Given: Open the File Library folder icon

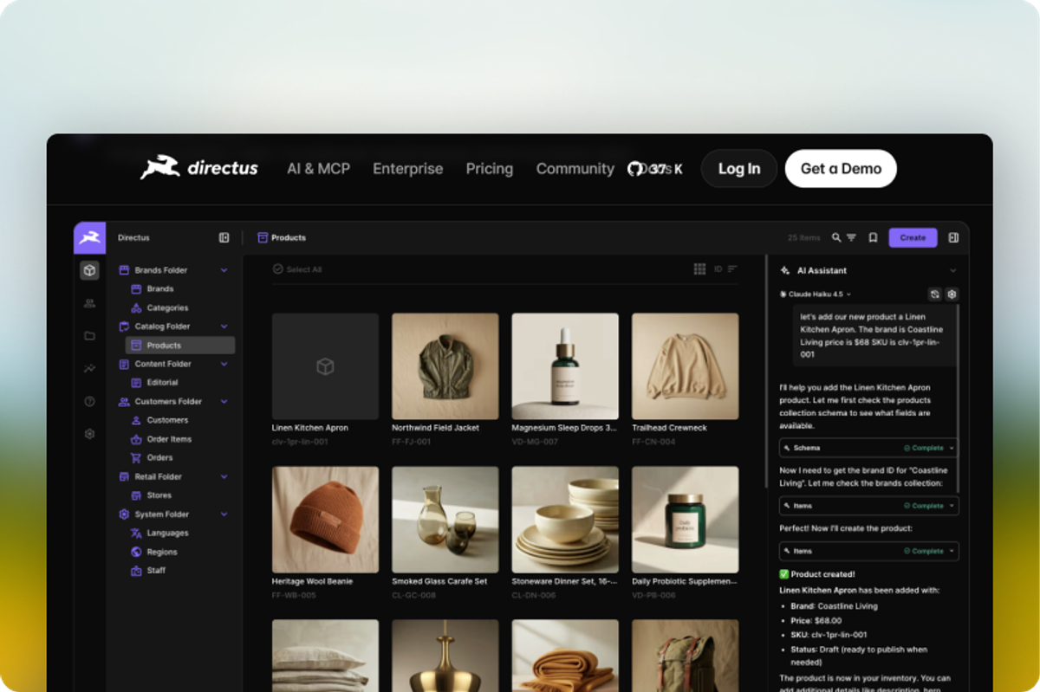Looking at the screenshot, I should [89, 336].
